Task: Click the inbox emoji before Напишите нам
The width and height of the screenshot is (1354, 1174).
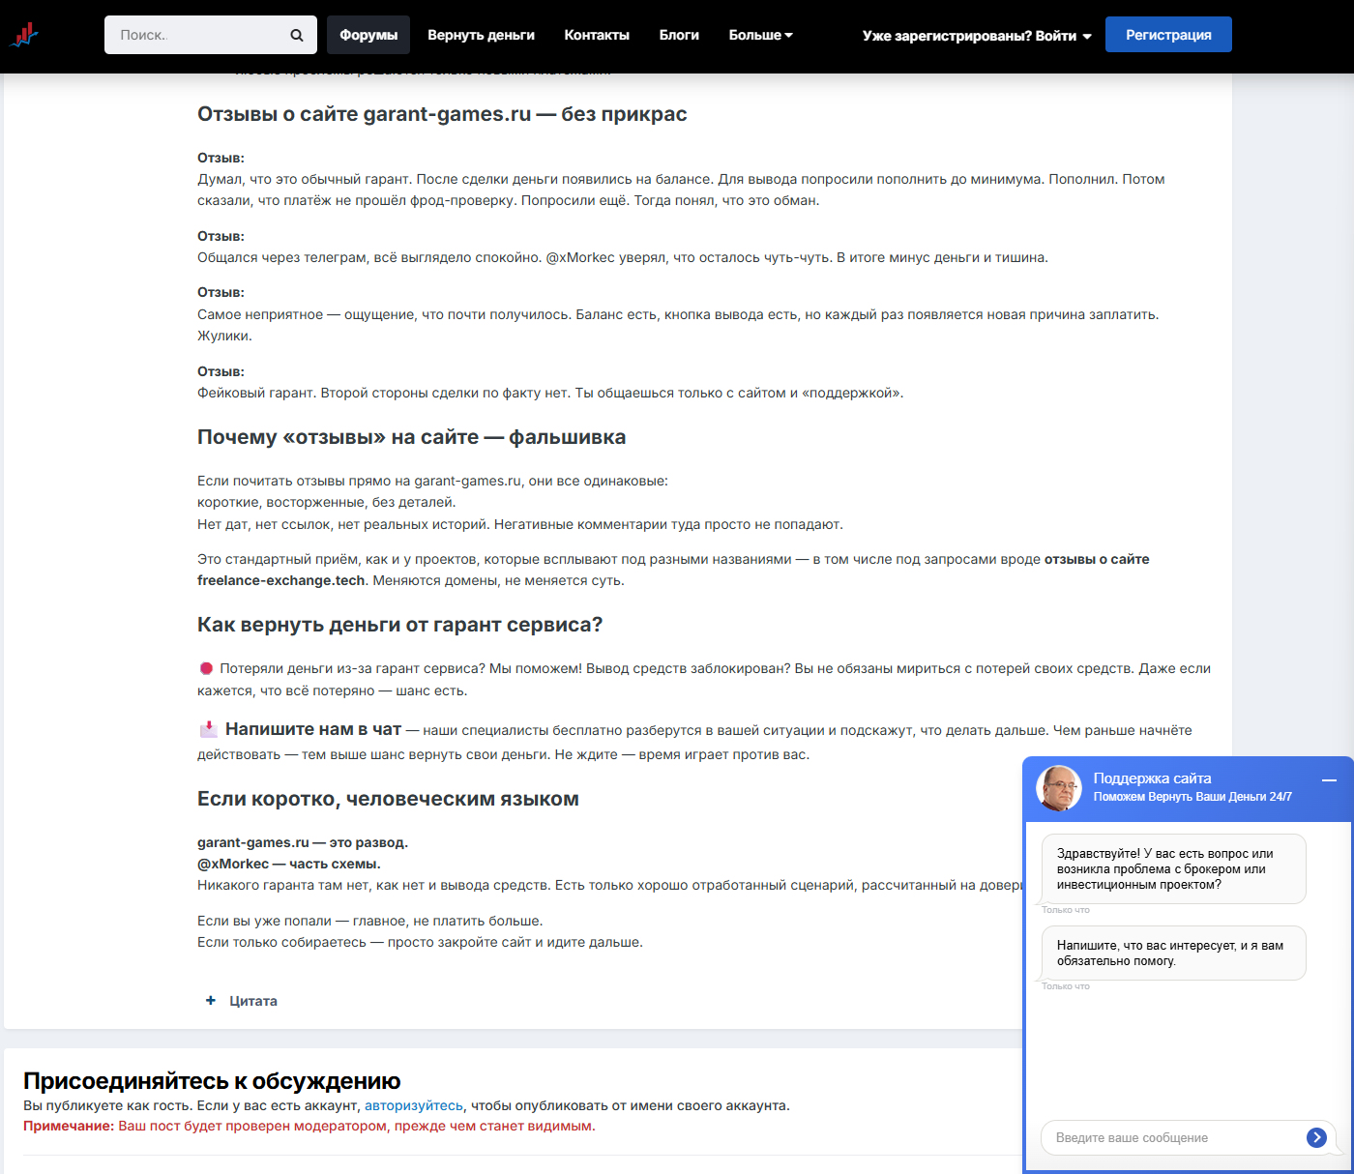Action: tap(208, 729)
